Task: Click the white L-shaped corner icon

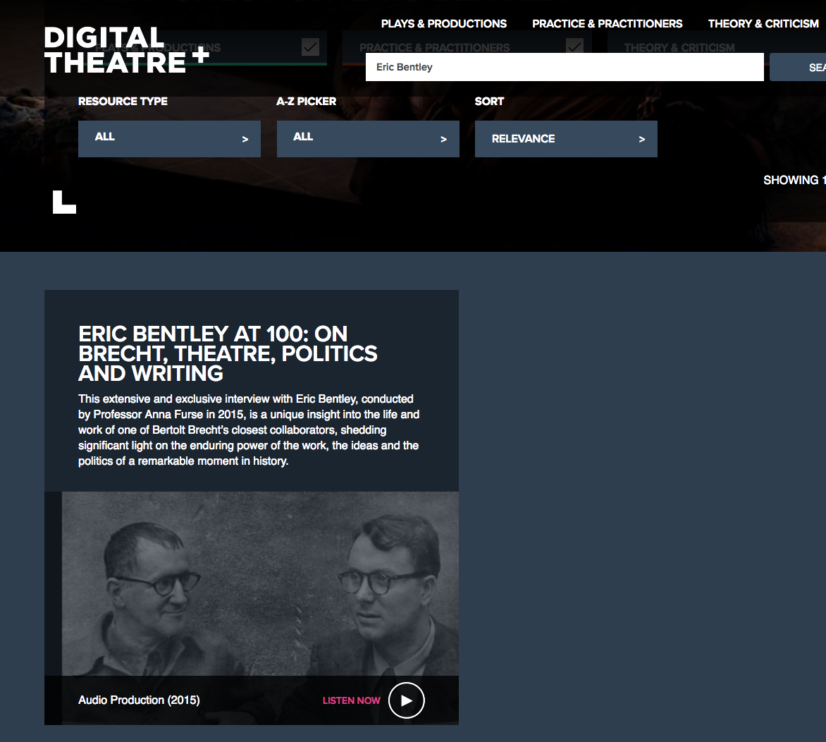Action: [64, 202]
